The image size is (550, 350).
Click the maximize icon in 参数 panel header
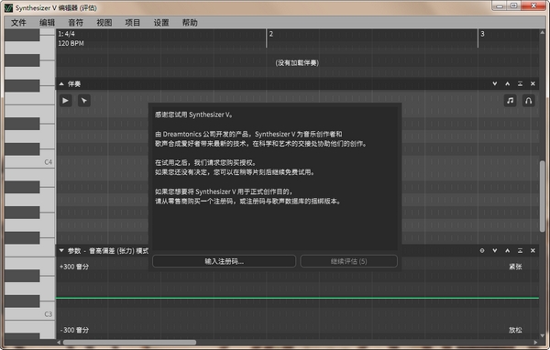(520, 250)
